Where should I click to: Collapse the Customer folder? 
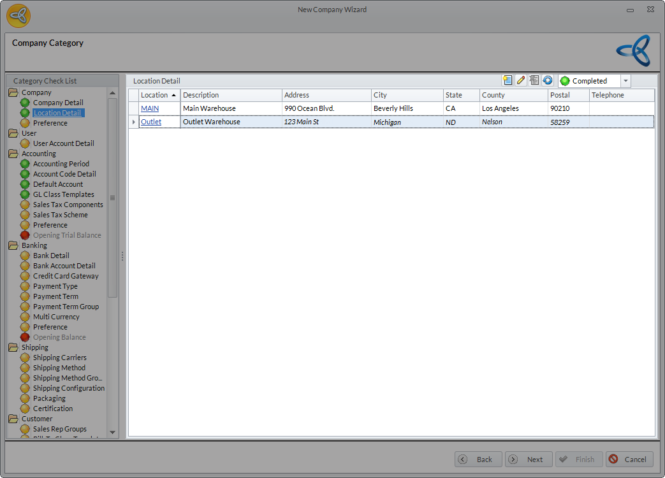13,419
